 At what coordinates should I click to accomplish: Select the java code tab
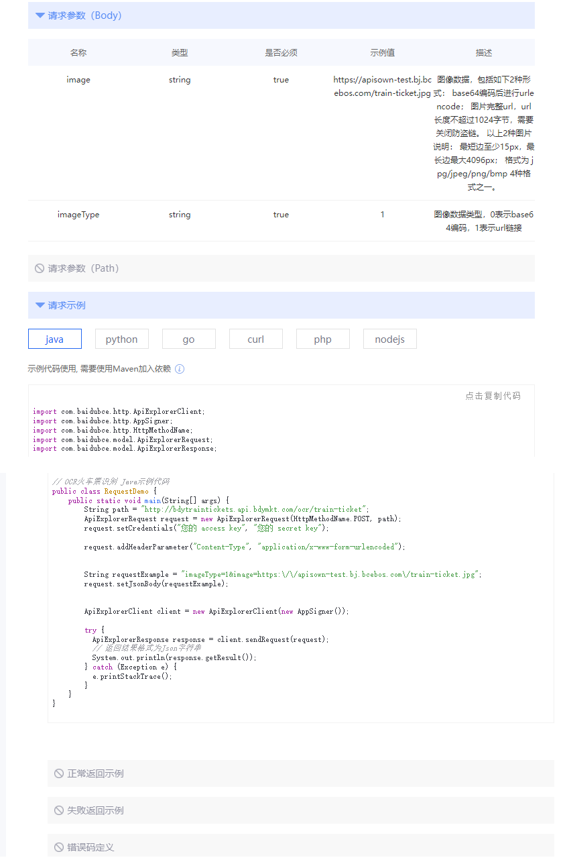pyautogui.click(x=55, y=339)
